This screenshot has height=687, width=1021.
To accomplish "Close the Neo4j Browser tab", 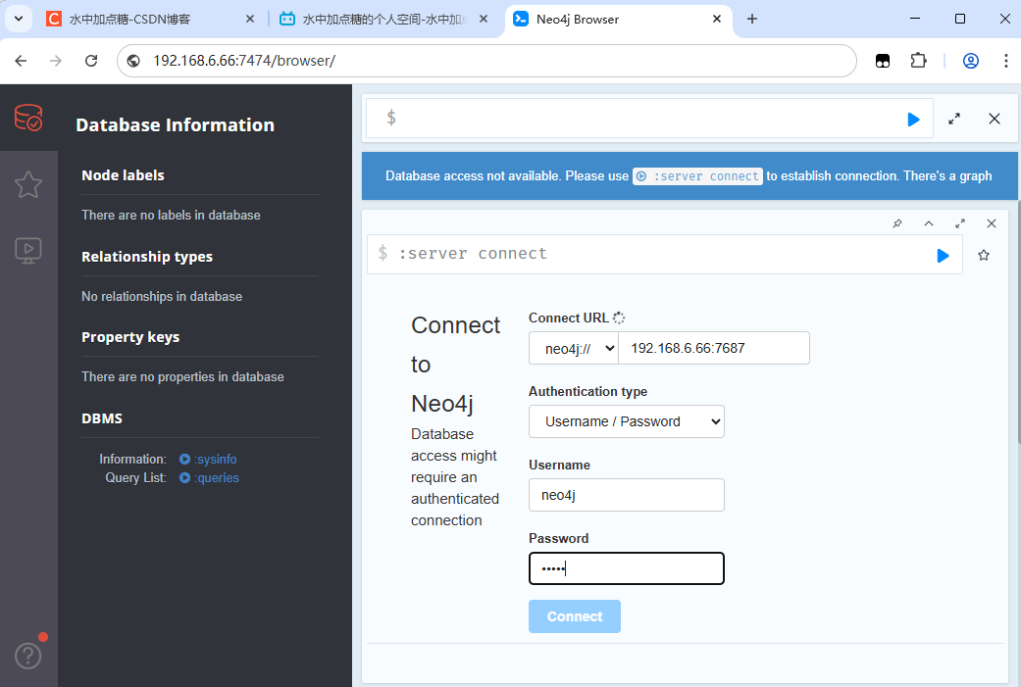I will [717, 20].
